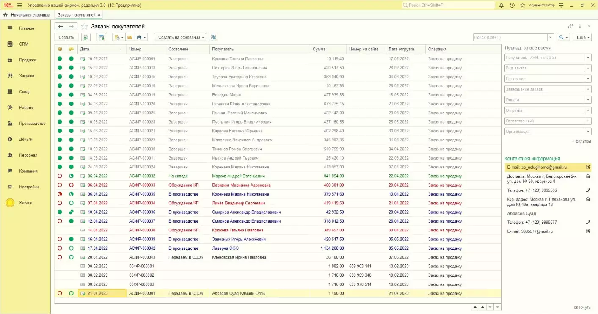
Task: Click the Период: за все время link
Action: pyautogui.click(x=528, y=48)
